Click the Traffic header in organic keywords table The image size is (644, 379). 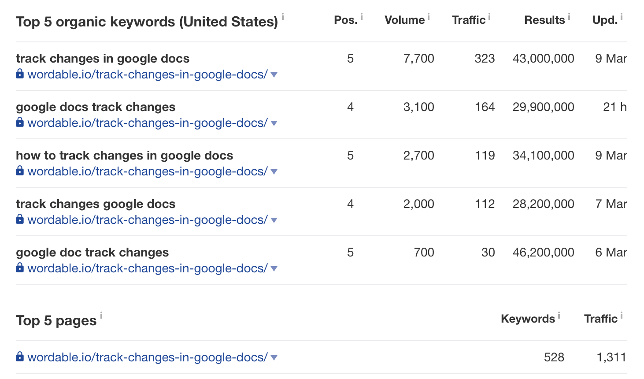click(468, 20)
